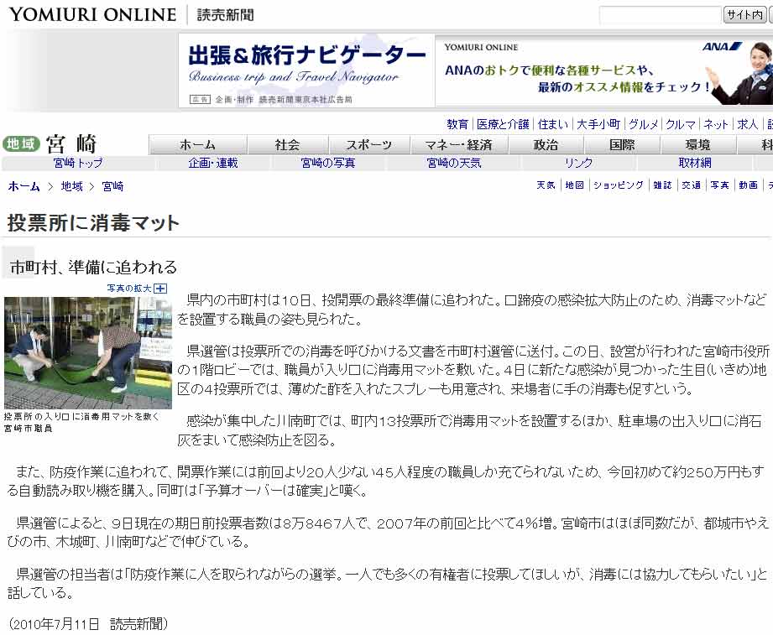Click the search input field
This screenshot has width=773, height=635.
coord(660,15)
